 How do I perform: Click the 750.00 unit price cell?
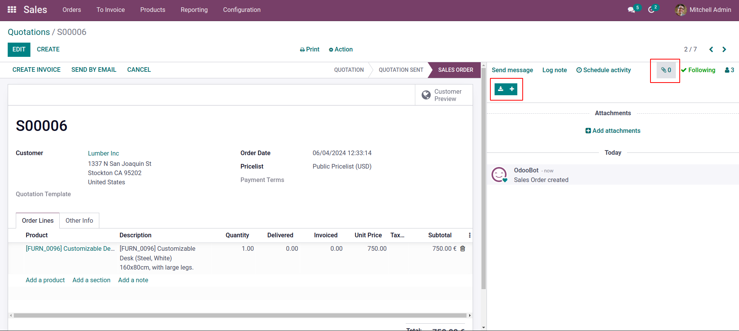click(377, 249)
